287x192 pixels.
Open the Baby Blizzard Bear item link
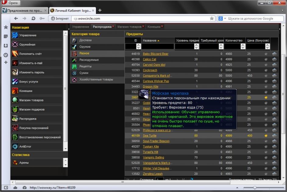coord(155,54)
